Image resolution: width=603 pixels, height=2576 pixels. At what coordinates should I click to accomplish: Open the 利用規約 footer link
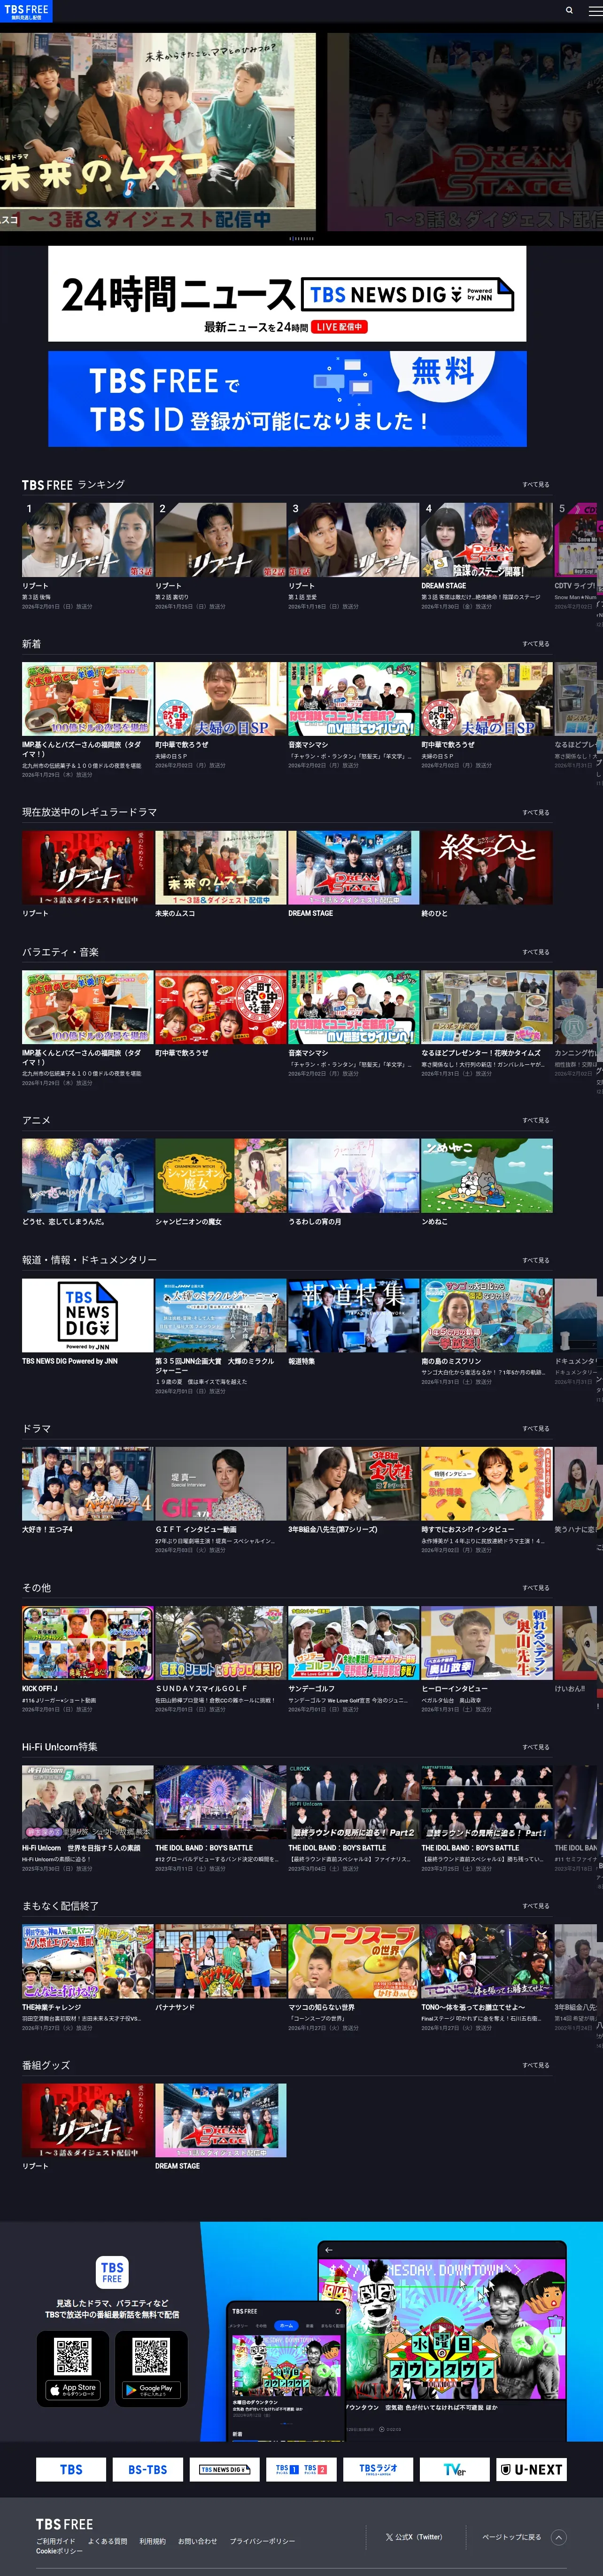(x=153, y=2541)
